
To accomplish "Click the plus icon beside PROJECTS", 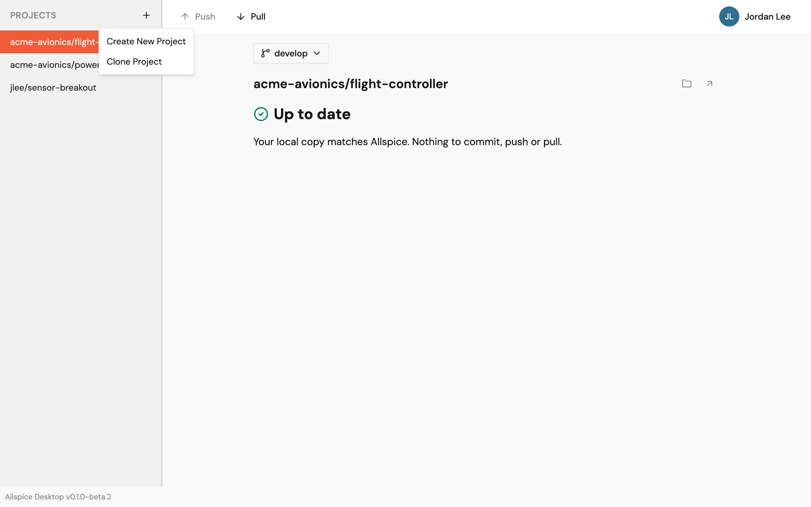I will click(146, 15).
